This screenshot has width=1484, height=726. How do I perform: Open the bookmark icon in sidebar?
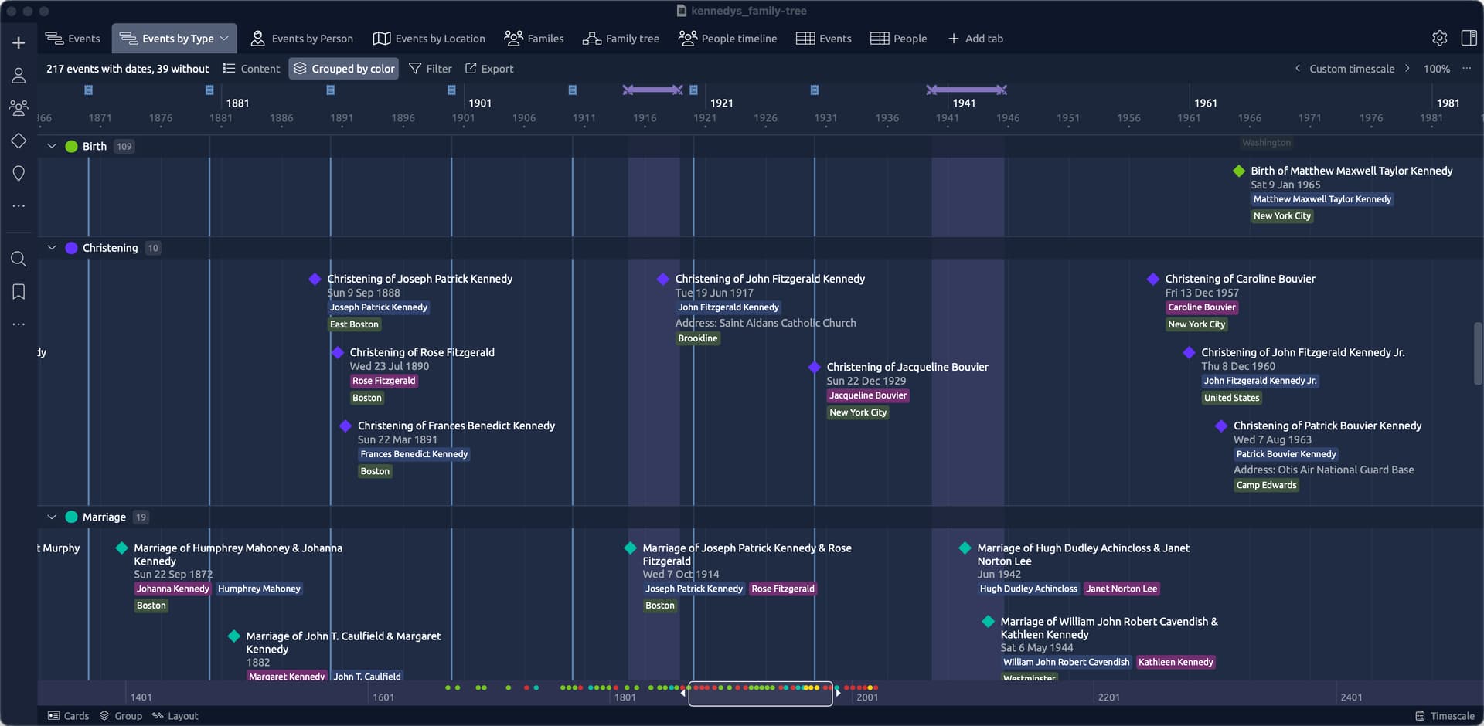point(19,292)
